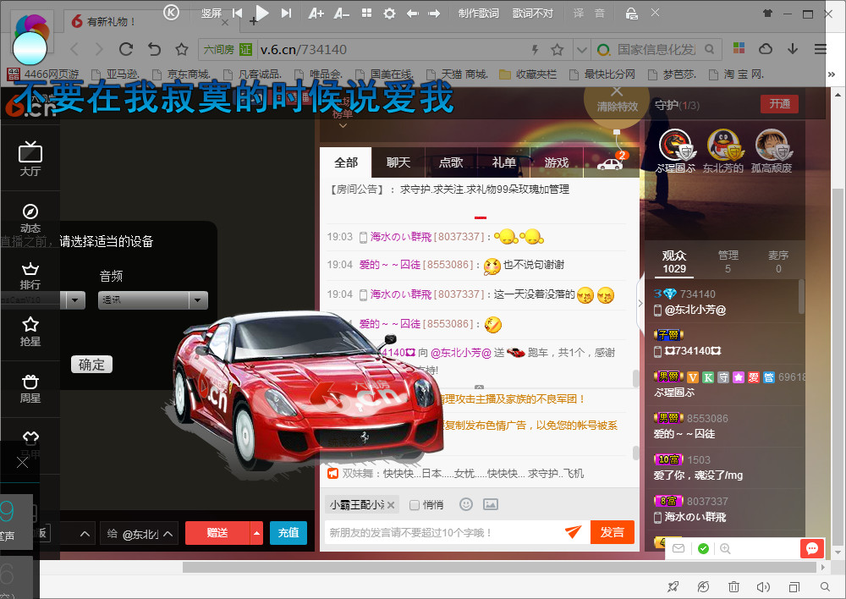Image resolution: width=846 pixels, height=599 pixels.
Task: Confirm device selection with 确定
Action: tap(91, 365)
